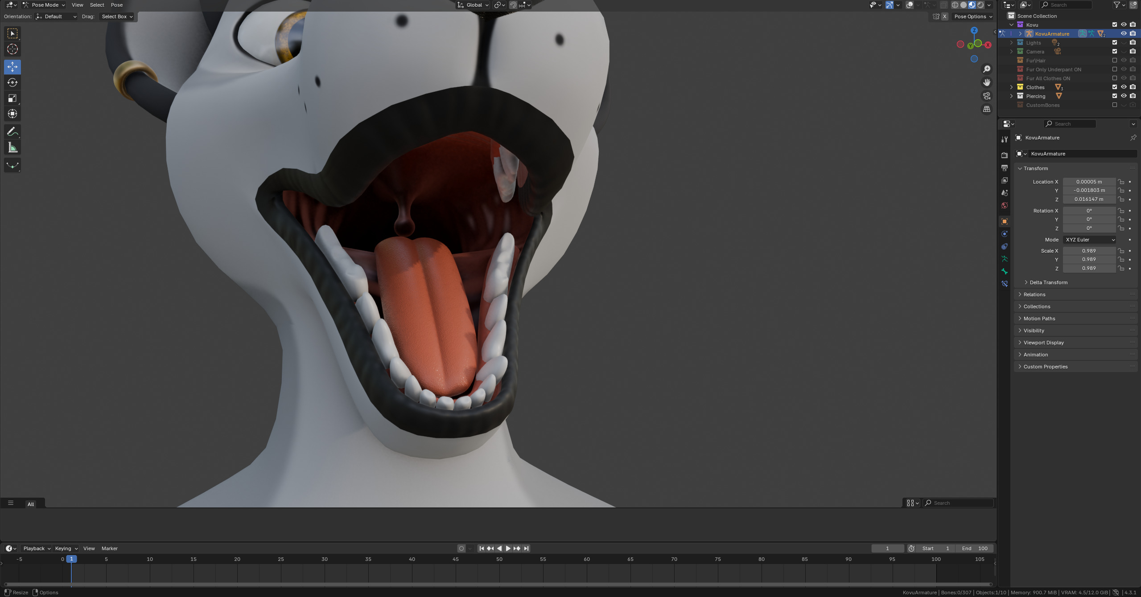Image resolution: width=1141 pixels, height=597 pixels.
Task: Open the Render properties tab
Action: pyautogui.click(x=1004, y=155)
